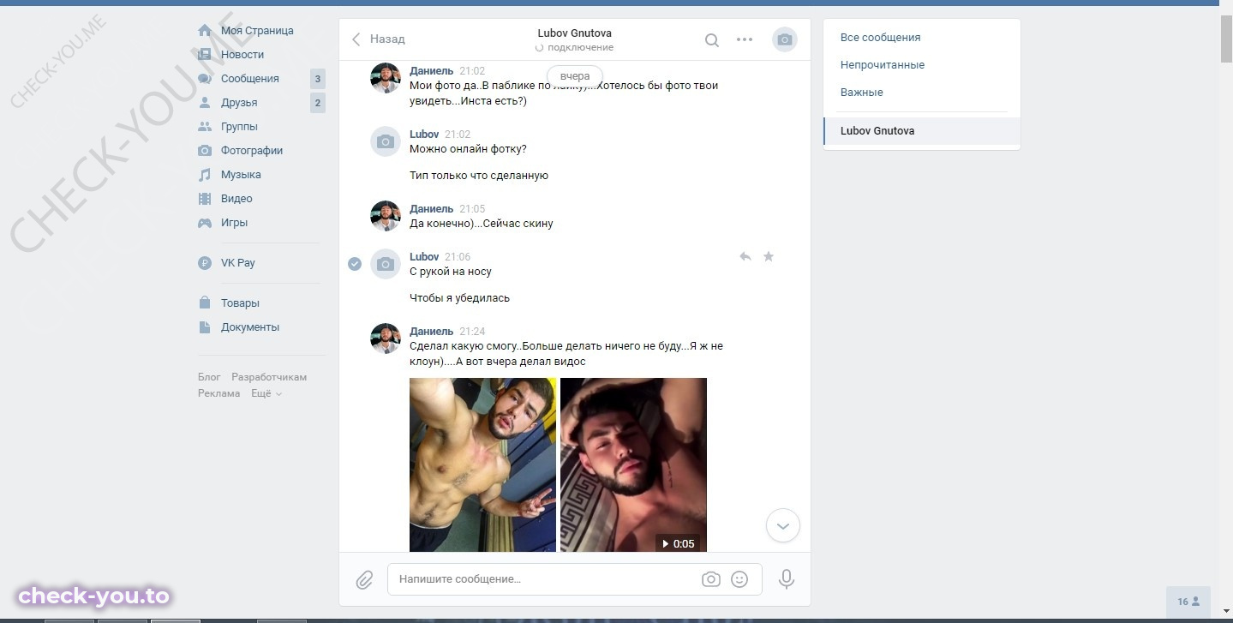Click the 'вчера' date label
The height and width of the screenshot is (623, 1233).
coord(575,76)
